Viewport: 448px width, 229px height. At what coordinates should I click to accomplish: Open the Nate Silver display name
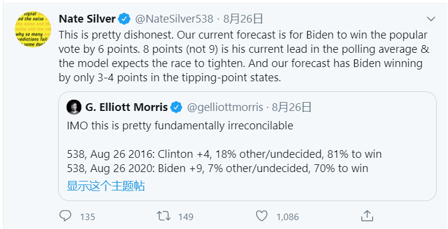click(87, 19)
